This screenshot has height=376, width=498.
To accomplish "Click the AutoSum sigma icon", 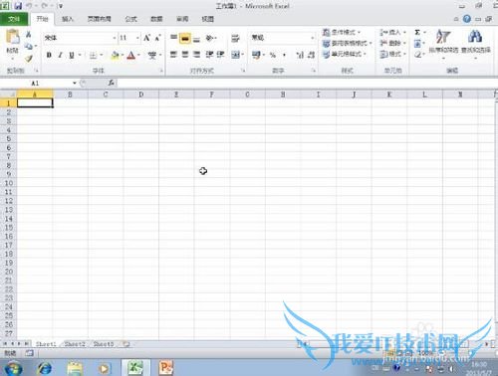I will [417, 32].
